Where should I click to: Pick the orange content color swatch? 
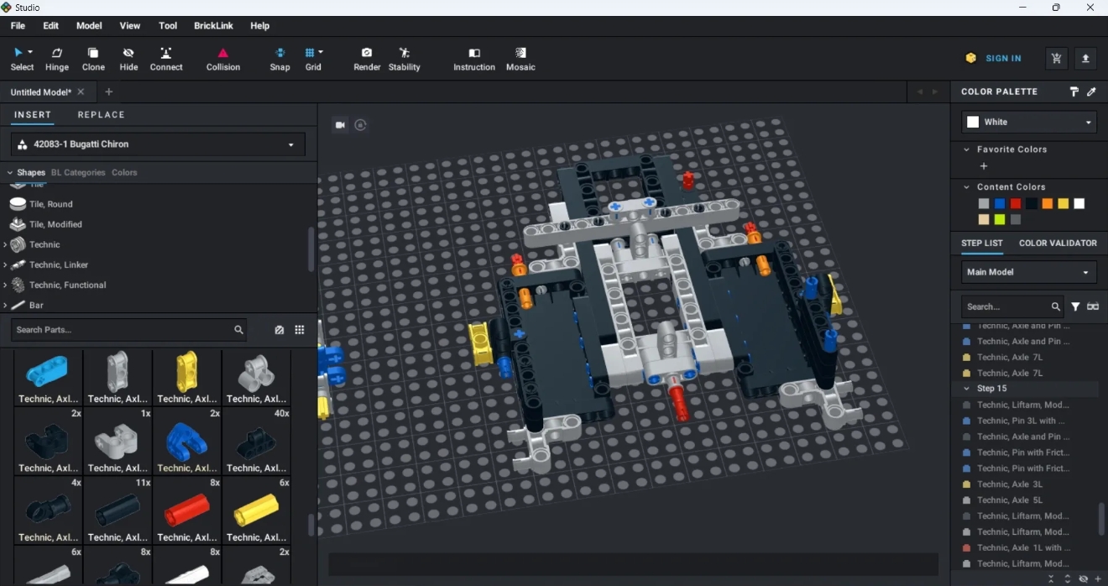(1048, 204)
